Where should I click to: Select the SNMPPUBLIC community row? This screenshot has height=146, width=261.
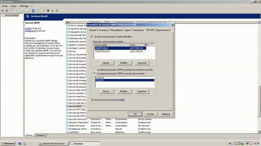pos(120,48)
